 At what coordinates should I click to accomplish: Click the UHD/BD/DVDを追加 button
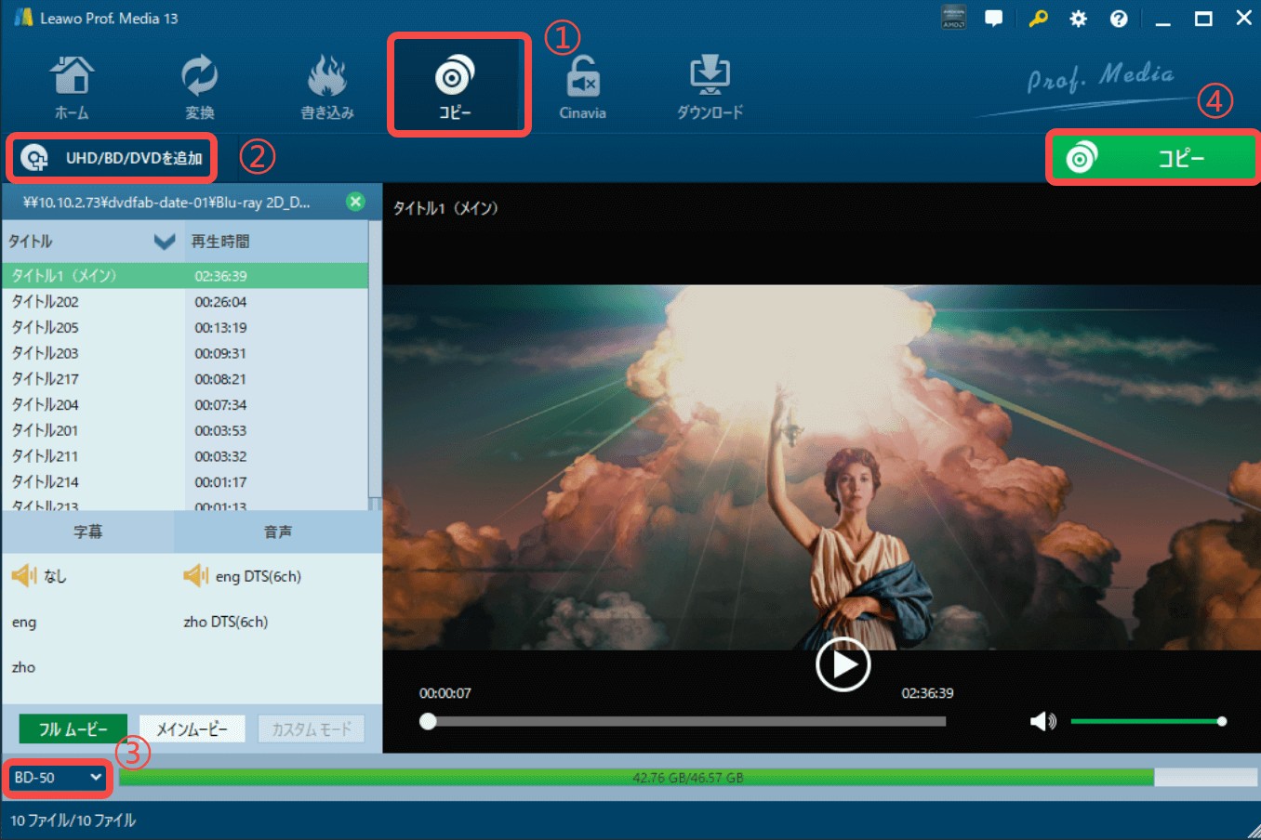(112, 158)
